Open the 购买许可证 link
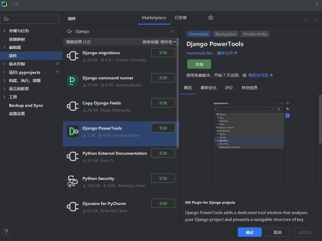This screenshot has width=322, height=241. (x=258, y=75)
